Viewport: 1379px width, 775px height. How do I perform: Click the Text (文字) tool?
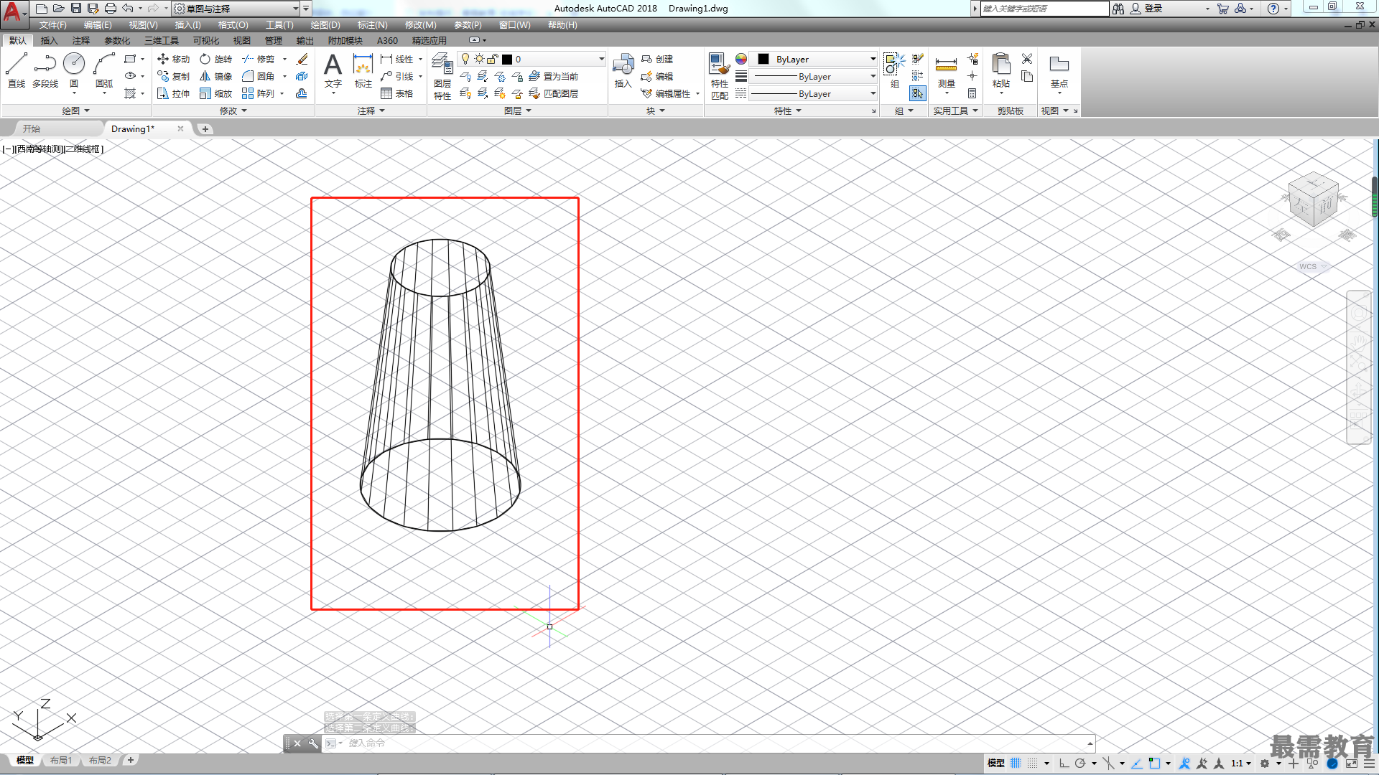[333, 70]
